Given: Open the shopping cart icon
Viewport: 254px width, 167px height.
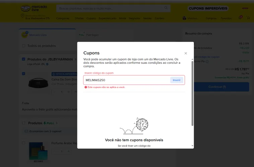Looking at the screenshot, I should click(248, 17).
